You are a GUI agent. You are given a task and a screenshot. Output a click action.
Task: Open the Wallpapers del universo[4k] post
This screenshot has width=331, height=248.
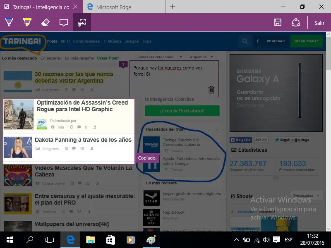click(72, 224)
